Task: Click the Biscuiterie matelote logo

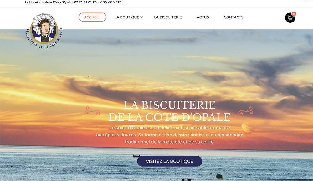Action: 44,31
